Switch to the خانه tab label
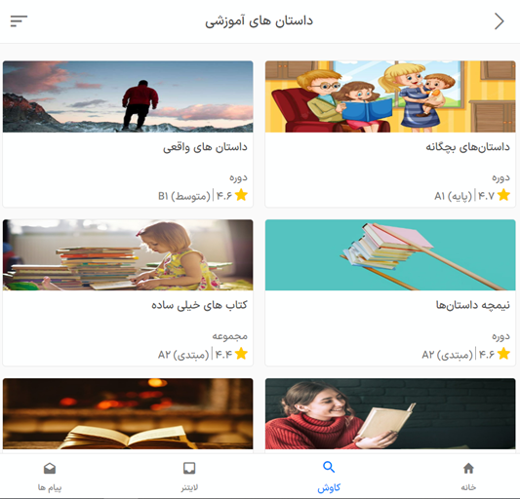Image resolution: width=520 pixels, height=499 pixels. (468, 487)
